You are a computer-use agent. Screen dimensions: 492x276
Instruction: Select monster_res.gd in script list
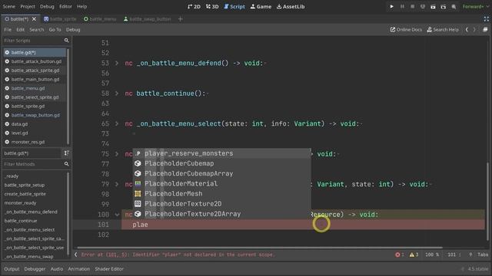click(x=35, y=142)
